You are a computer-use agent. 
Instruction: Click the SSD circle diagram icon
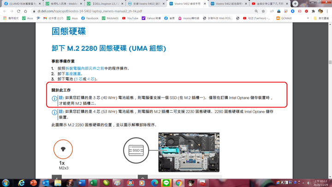pos(136,151)
